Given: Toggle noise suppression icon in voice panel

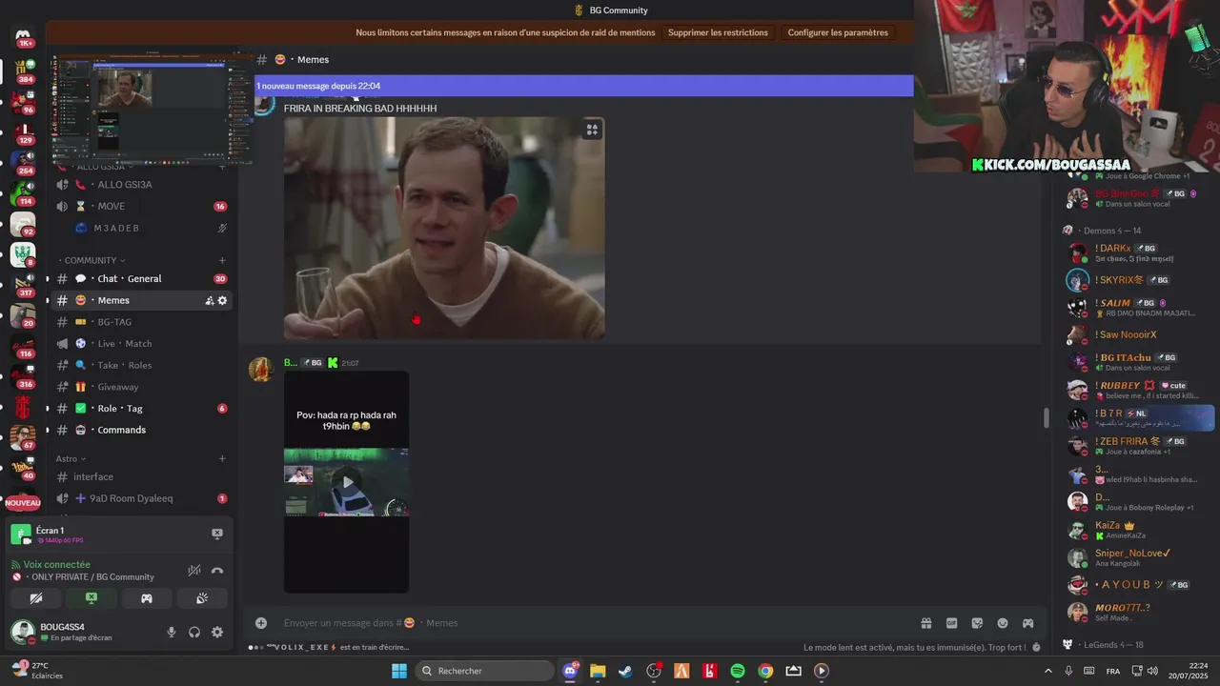Looking at the screenshot, I should point(194,571).
